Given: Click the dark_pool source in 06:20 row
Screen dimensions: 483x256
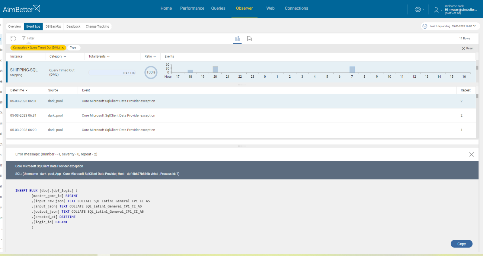Looking at the screenshot, I should 55,130.
